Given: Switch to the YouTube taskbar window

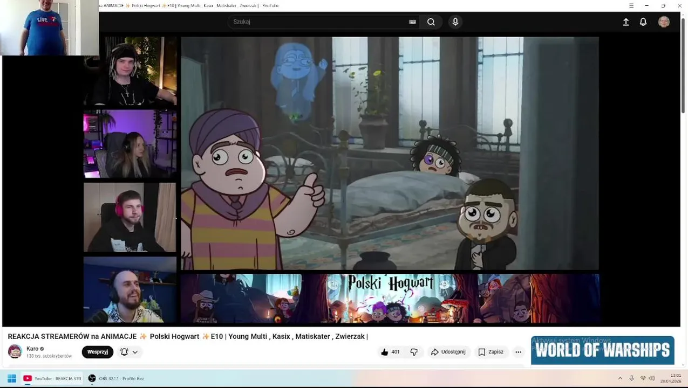Looking at the screenshot, I should 52,378.
